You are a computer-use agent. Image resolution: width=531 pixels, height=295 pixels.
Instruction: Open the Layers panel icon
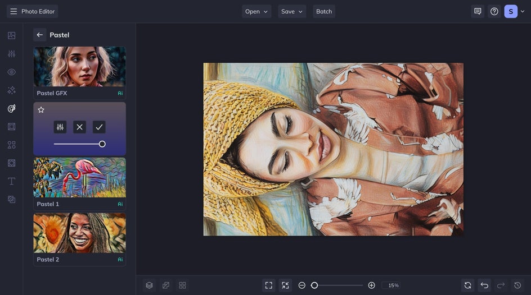click(x=149, y=285)
